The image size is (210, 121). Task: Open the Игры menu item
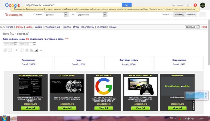[x=76, y=27]
